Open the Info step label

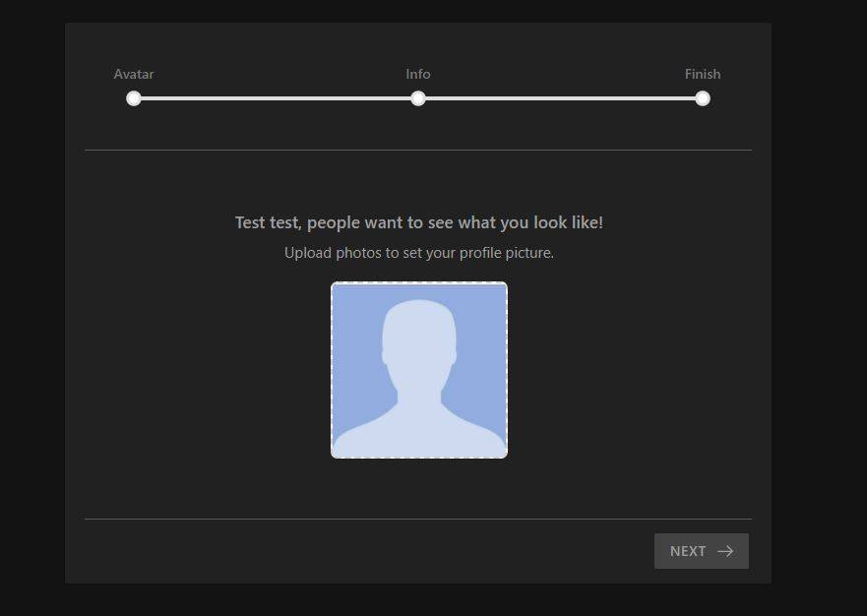(x=418, y=74)
